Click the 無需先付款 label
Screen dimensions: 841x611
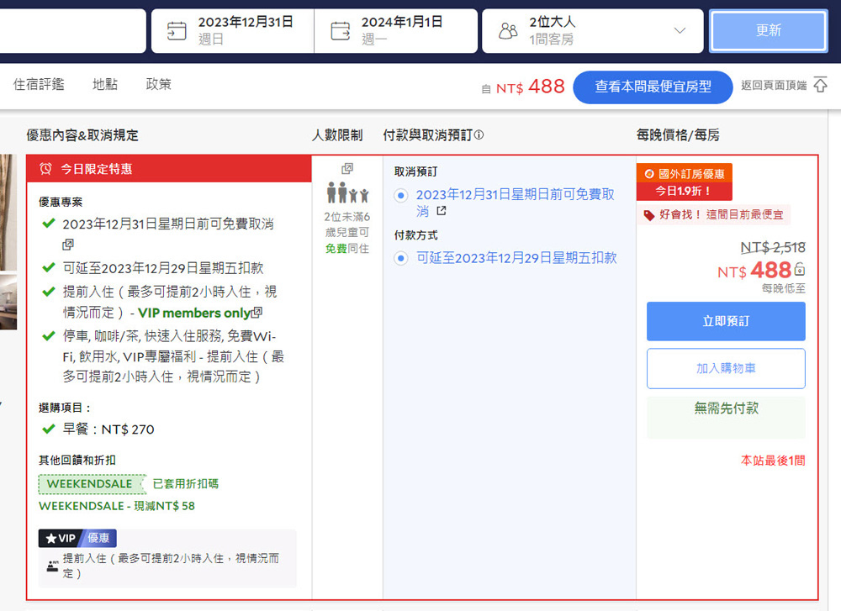pos(727,408)
